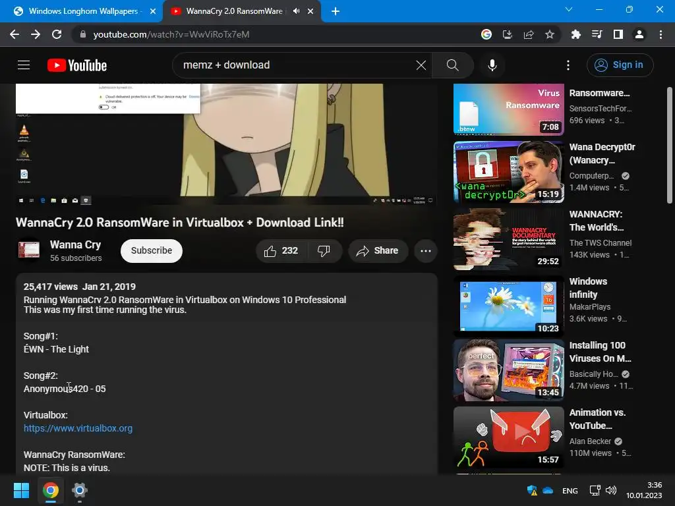Open more actions for the video
The image size is (675, 506).
426,251
